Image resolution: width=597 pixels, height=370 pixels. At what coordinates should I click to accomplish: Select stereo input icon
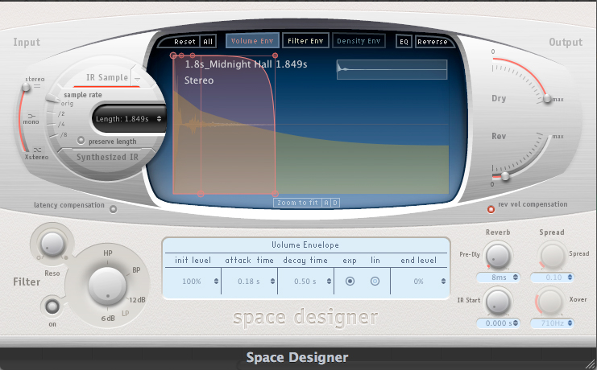pos(37,87)
